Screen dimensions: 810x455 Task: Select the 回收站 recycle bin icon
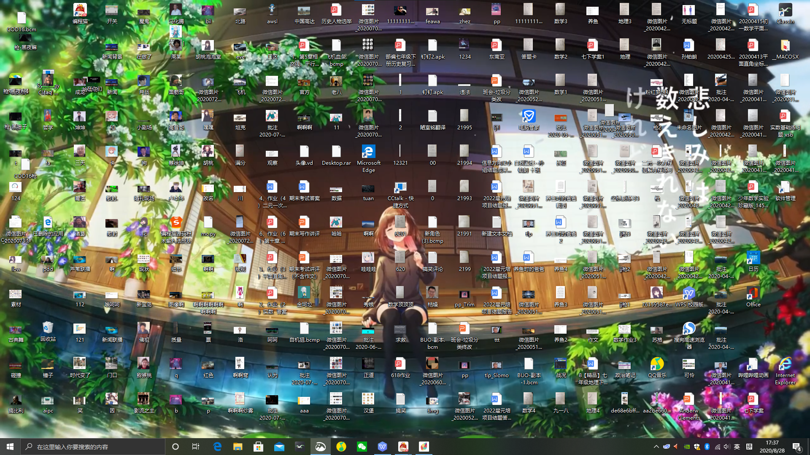click(x=48, y=332)
